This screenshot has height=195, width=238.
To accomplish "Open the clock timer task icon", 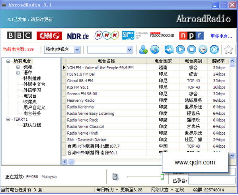I will click(203, 49).
